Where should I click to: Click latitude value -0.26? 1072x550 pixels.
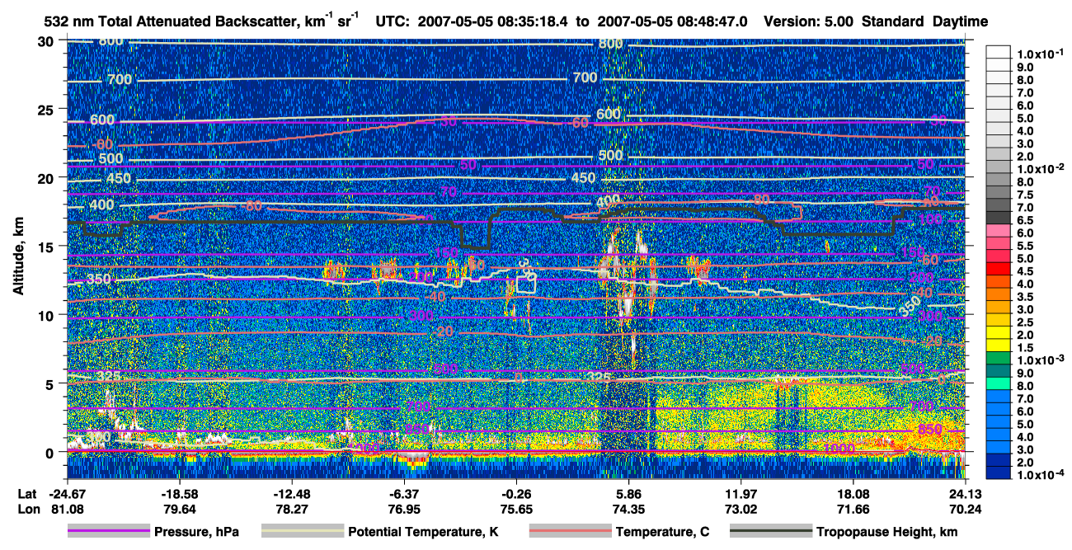(x=516, y=493)
